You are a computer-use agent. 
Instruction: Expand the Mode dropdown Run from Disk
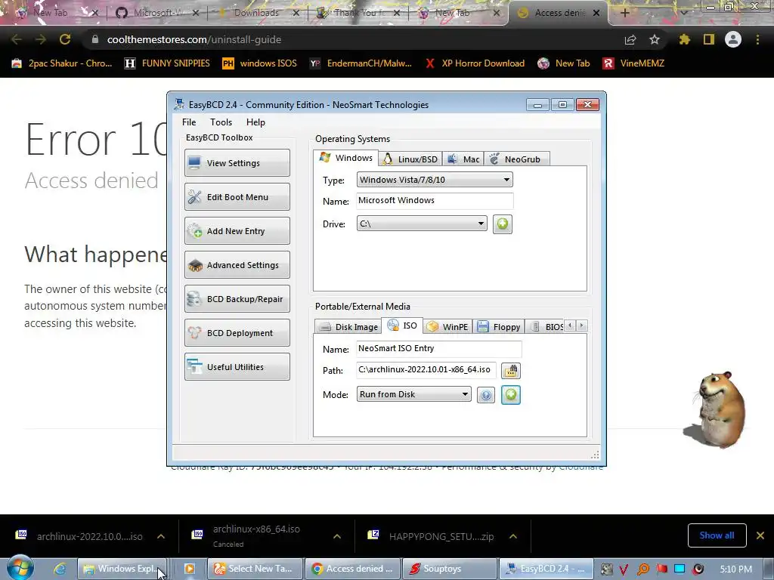pos(413,394)
